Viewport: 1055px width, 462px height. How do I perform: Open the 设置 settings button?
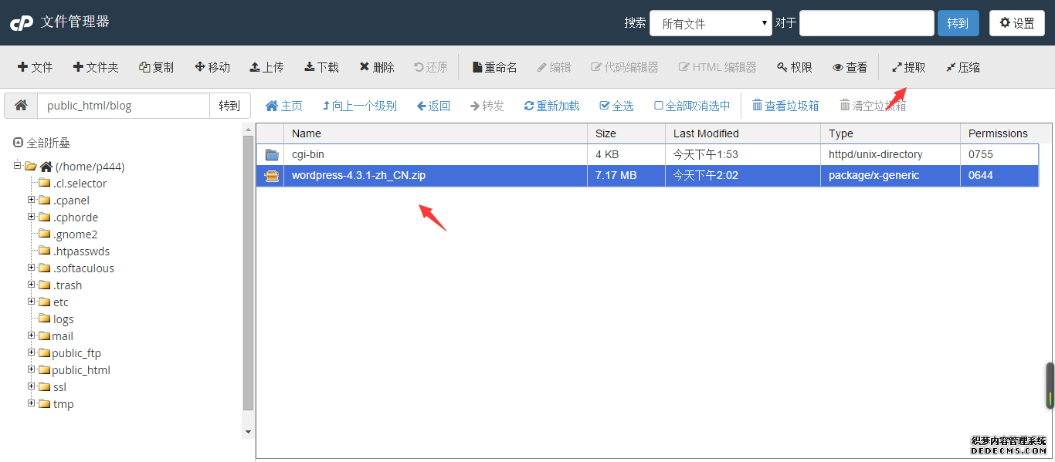click(x=1016, y=23)
